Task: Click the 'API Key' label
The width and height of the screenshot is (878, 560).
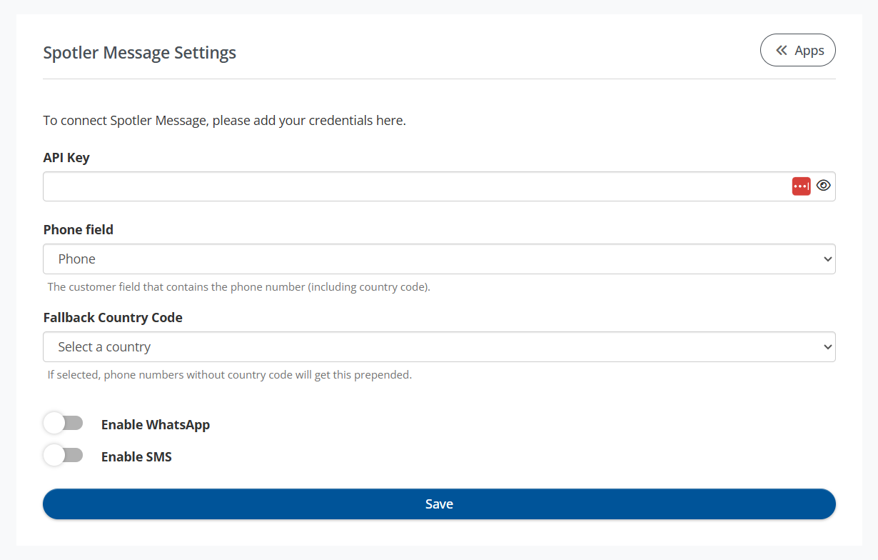Action: tap(66, 158)
